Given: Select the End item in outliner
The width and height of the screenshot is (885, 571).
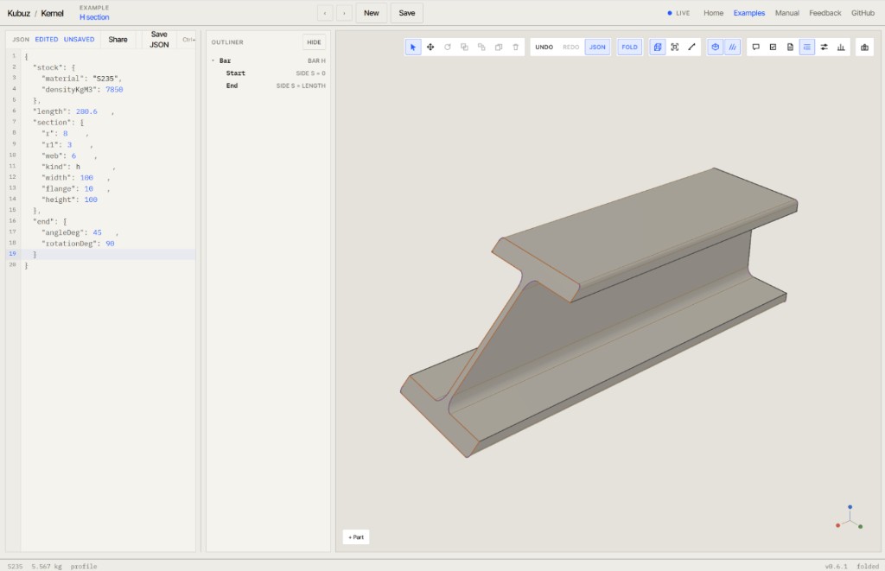Looking at the screenshot, I should pyautogui.click(x=269, y=86).
